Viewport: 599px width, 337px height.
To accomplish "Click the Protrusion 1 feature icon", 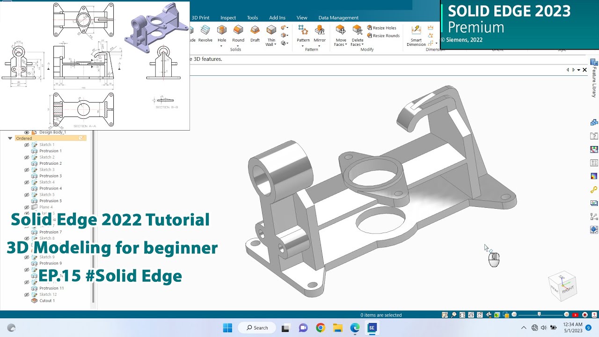I will coord(34,151).
